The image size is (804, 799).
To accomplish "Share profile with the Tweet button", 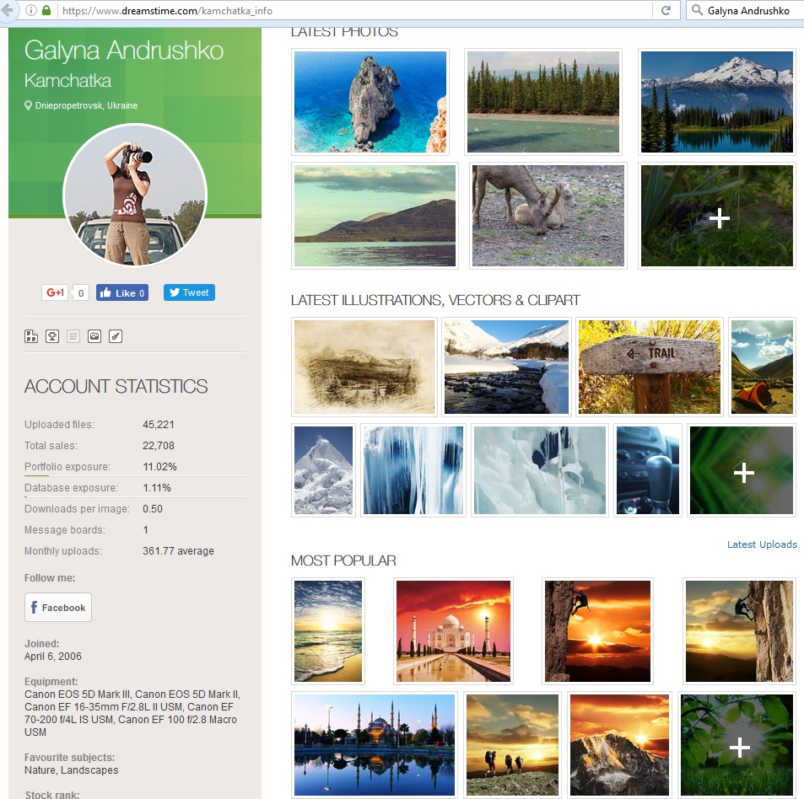I will tap(189, 292).
